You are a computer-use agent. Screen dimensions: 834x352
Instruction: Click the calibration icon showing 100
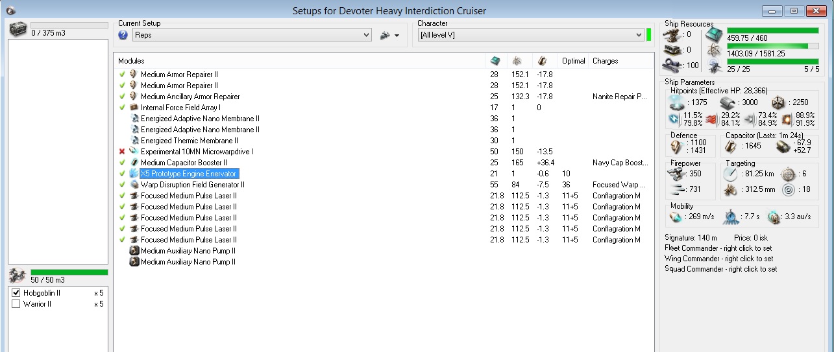672,65
